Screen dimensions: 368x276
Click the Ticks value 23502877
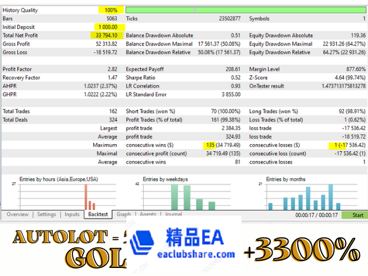coord(230,18)
